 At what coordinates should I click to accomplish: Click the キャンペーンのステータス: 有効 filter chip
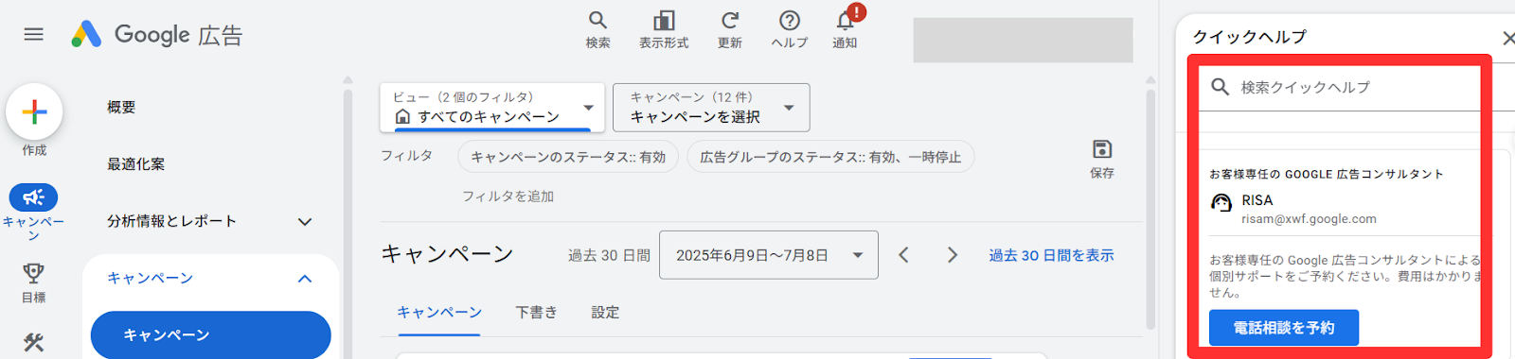click(x=568, y=157)
